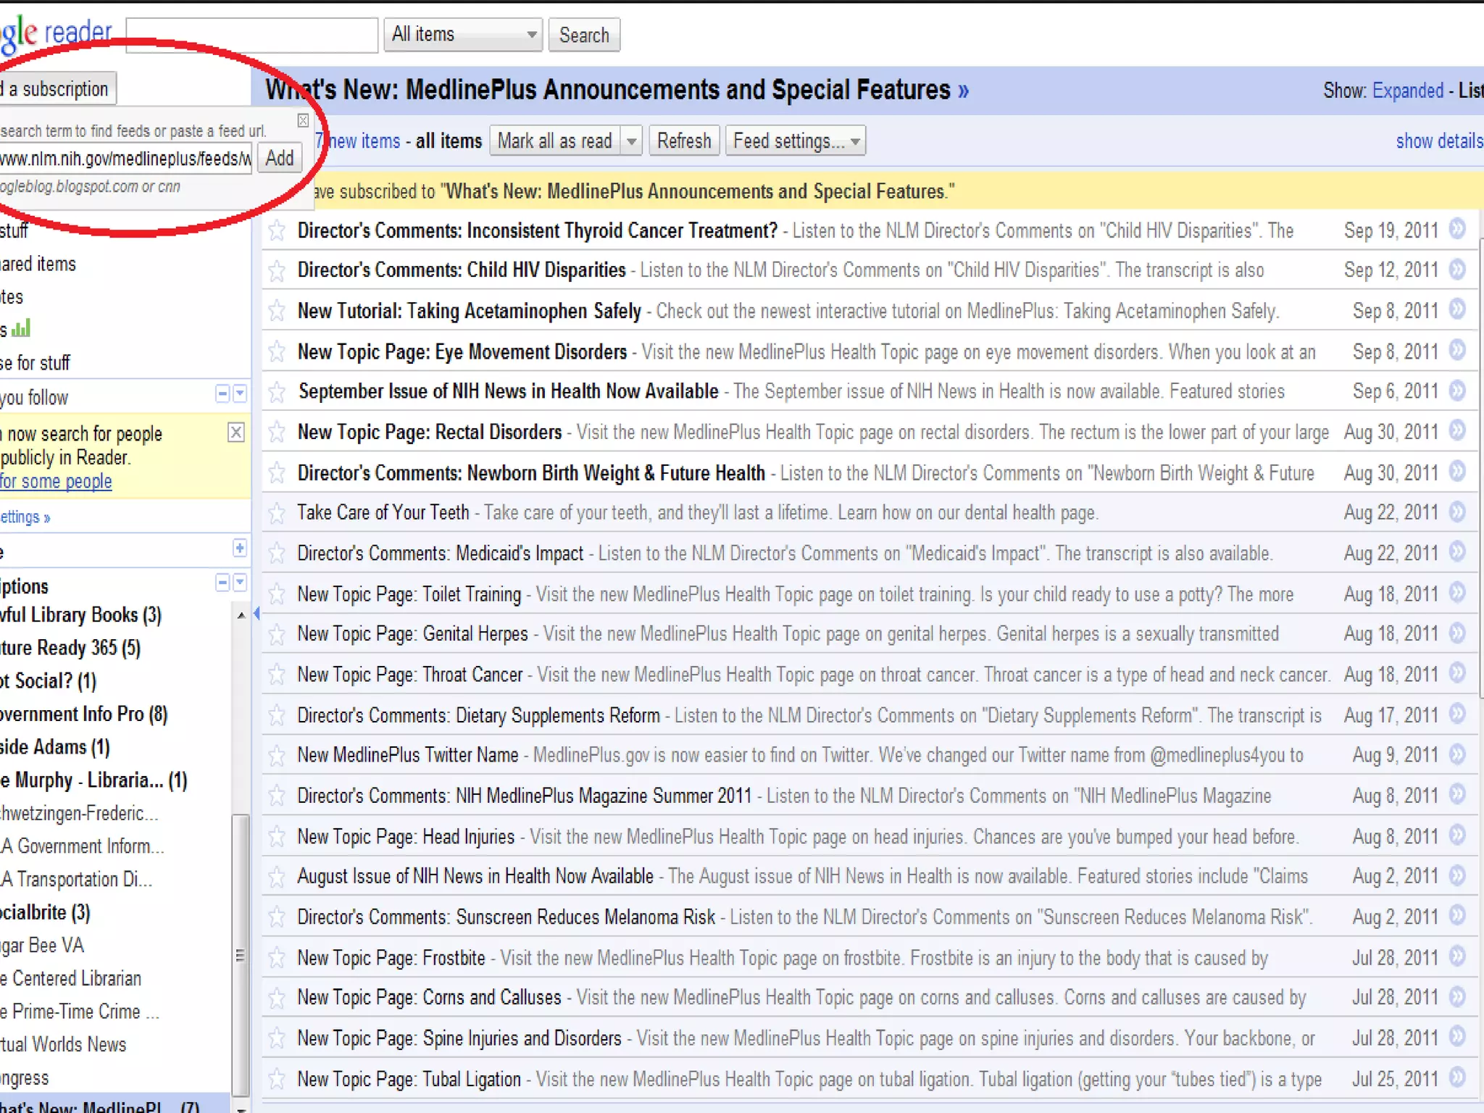The image size is (1484, 1113).
Task: Click the show details link
Action: point(1438,141)
